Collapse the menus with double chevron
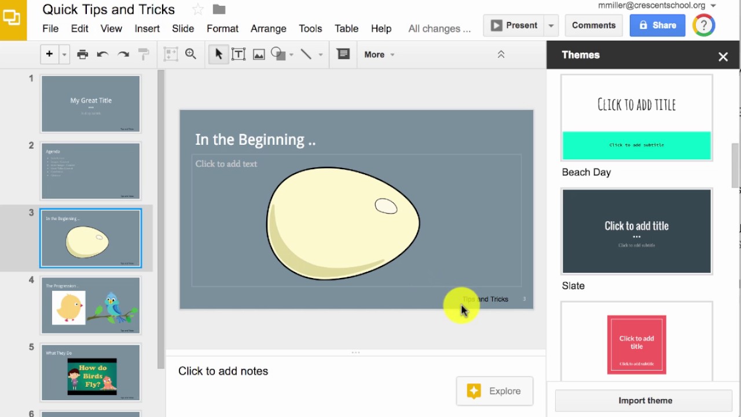 [501, 54]
